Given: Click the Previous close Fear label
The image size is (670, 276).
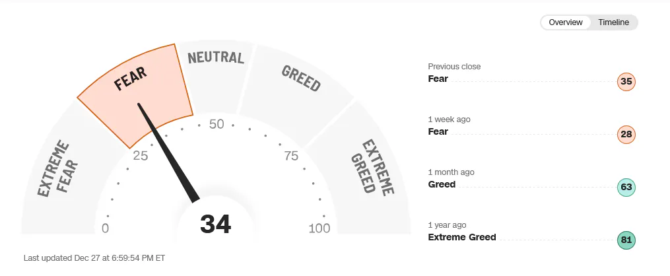Looking at the screenshot, I should 438,79.
